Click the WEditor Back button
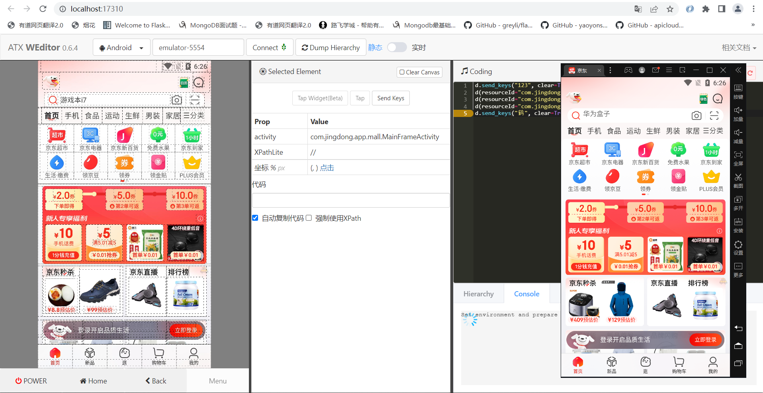Screen dimensions: 763x393 (x=156, y=381)
